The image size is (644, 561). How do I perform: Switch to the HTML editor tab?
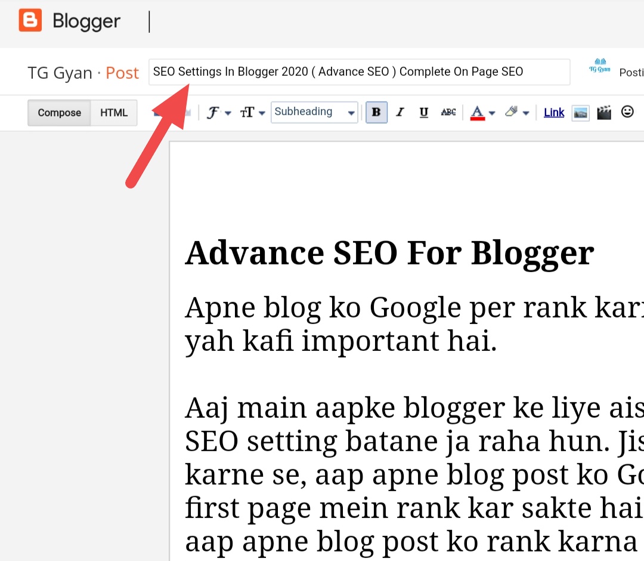(x=114, y=113)
